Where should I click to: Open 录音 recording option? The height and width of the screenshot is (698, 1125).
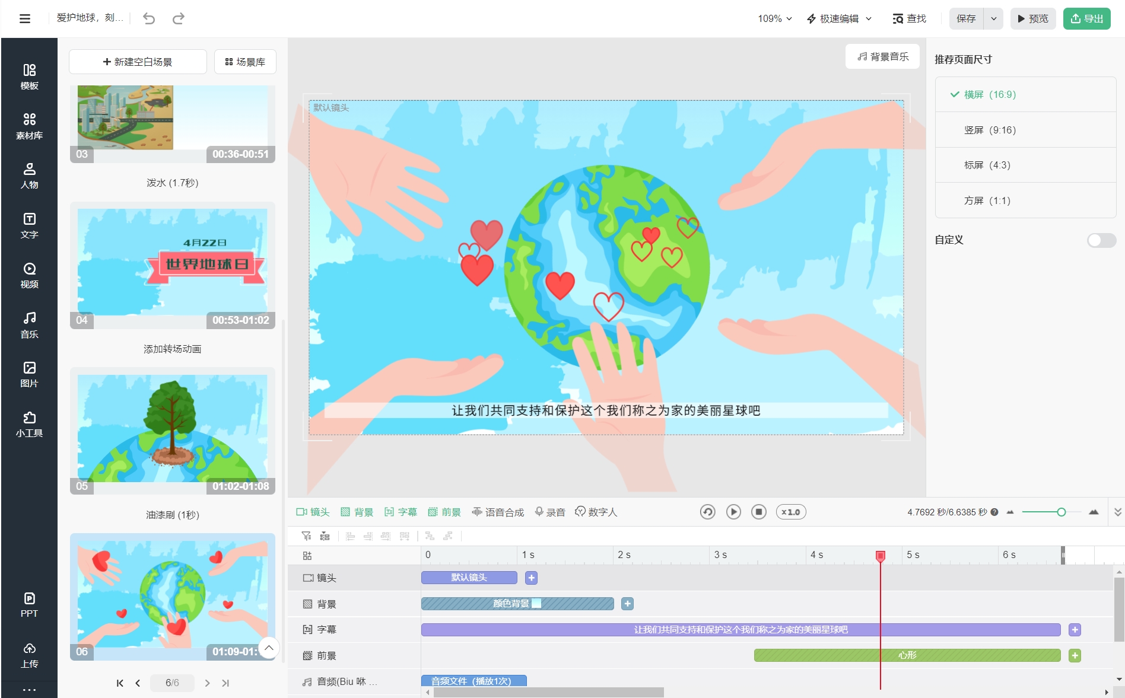coord(549,512)
